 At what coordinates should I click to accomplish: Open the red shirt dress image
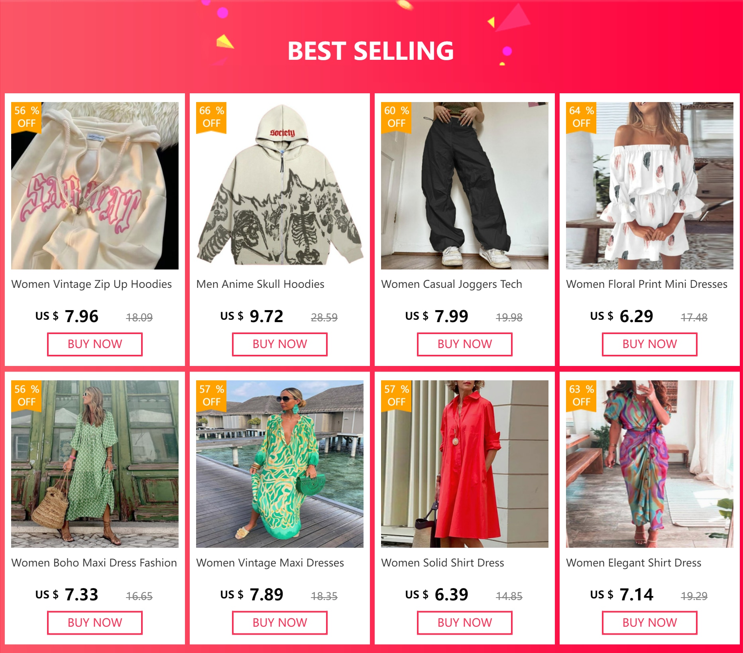(465, 464)
